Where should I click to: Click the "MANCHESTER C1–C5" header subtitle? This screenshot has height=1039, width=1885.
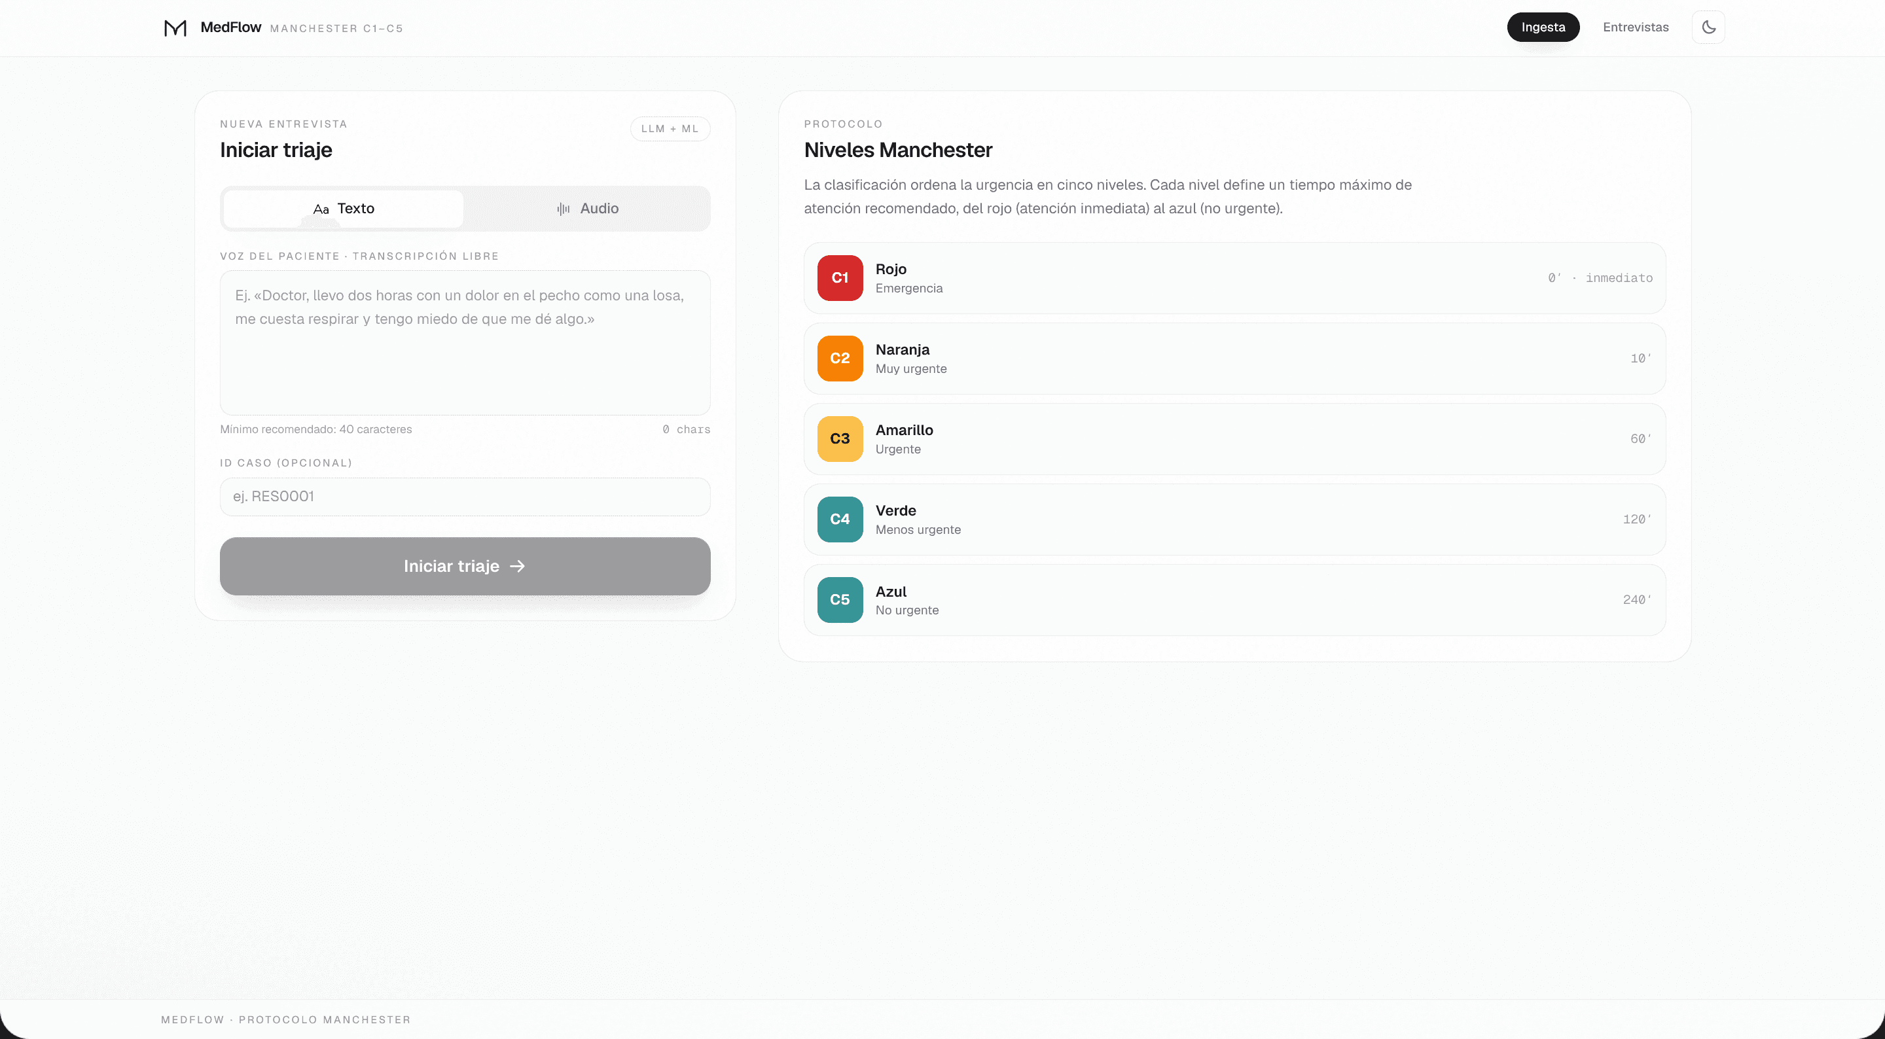(336, 29)
